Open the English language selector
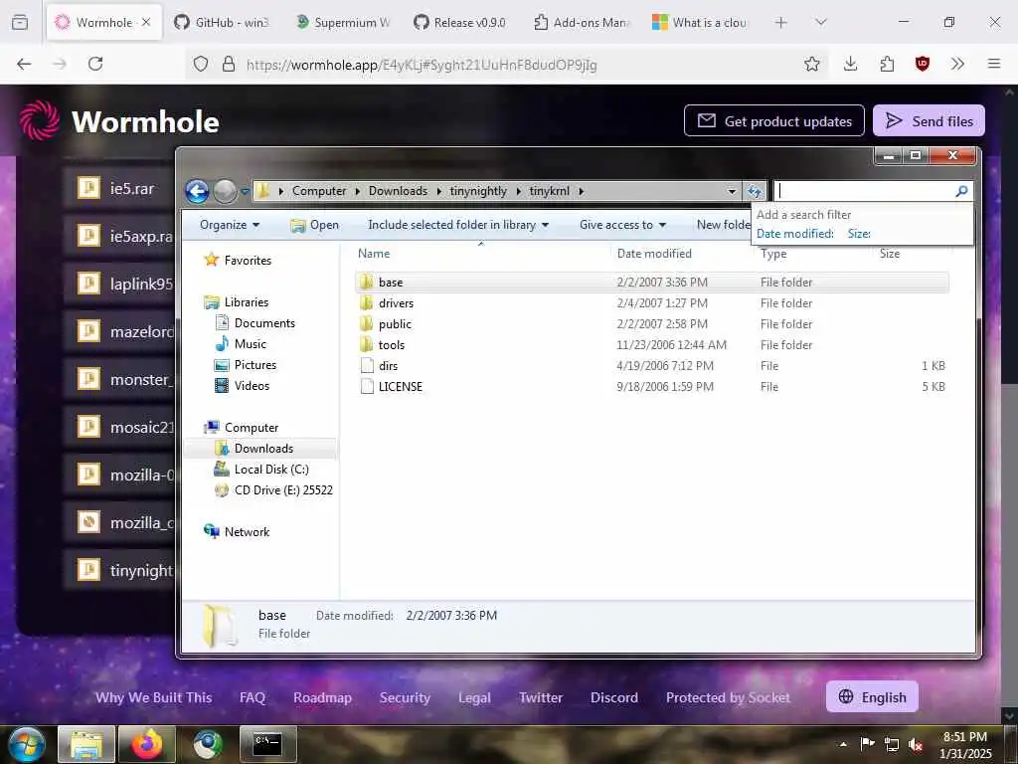1018x764 pixels. (x=872, y=696)
